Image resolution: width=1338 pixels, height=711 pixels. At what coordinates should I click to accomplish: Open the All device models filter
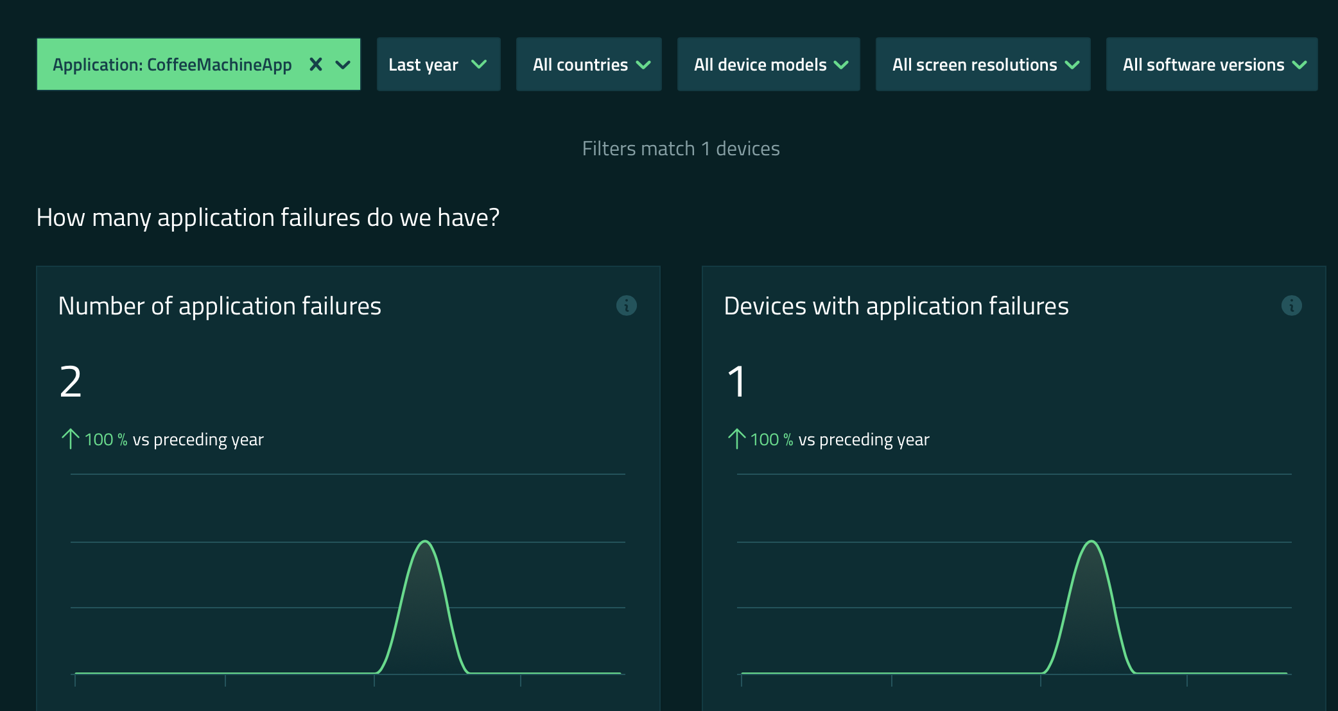coord(768,64)
